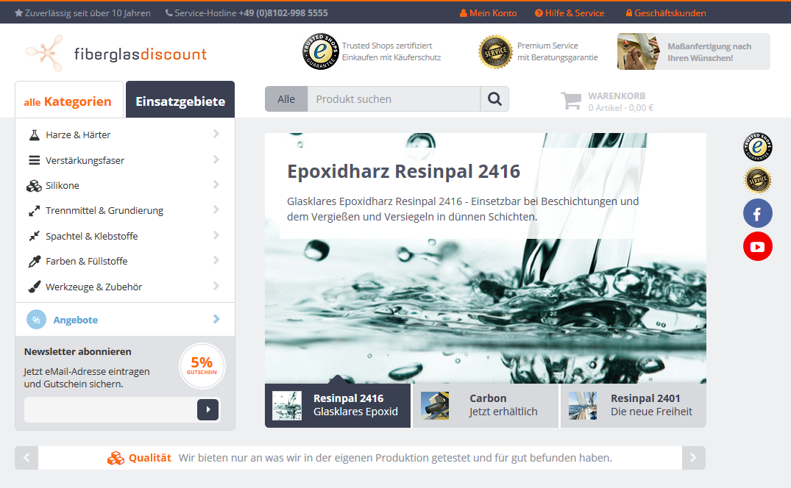Open the Mein Konto link
Screen dimensions: 791x488
point(489,13)
